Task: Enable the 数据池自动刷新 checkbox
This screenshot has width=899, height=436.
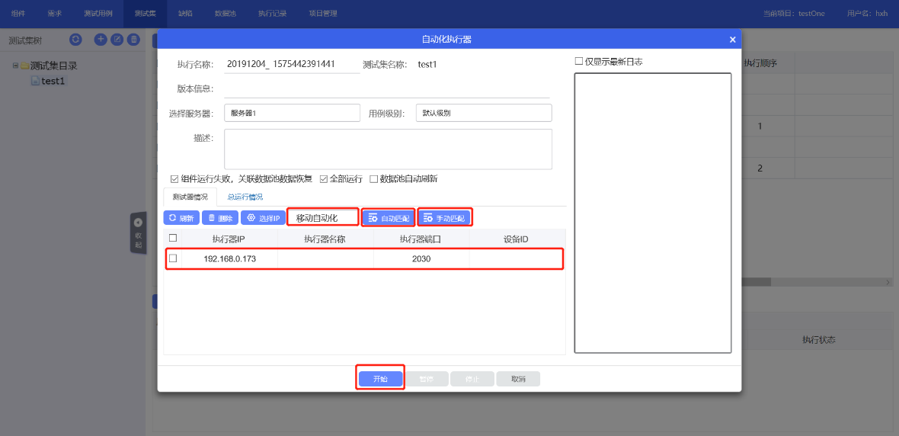Action: click(x=373, y=179)
